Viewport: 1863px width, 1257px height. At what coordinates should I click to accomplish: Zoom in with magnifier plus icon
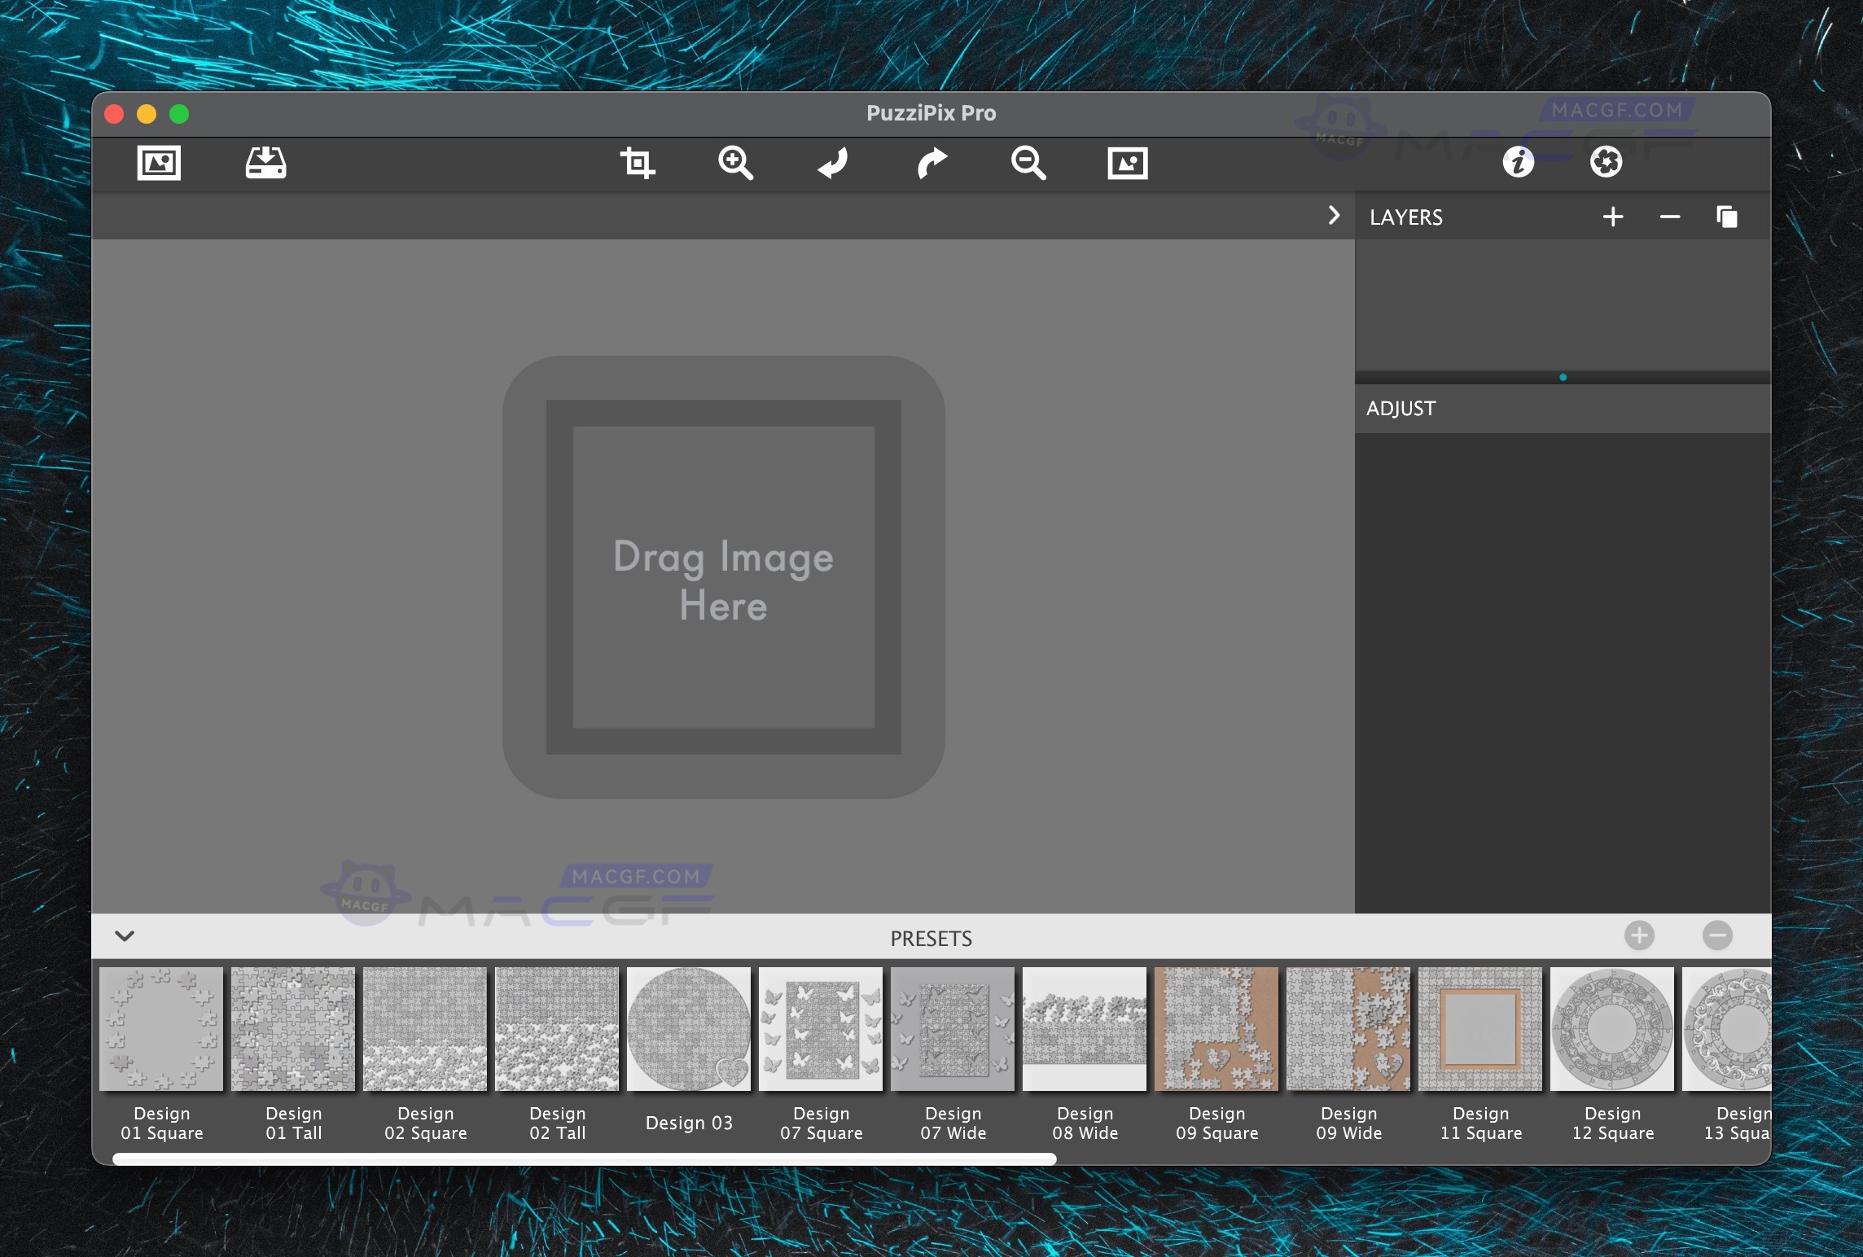click(x=735, y=163)
